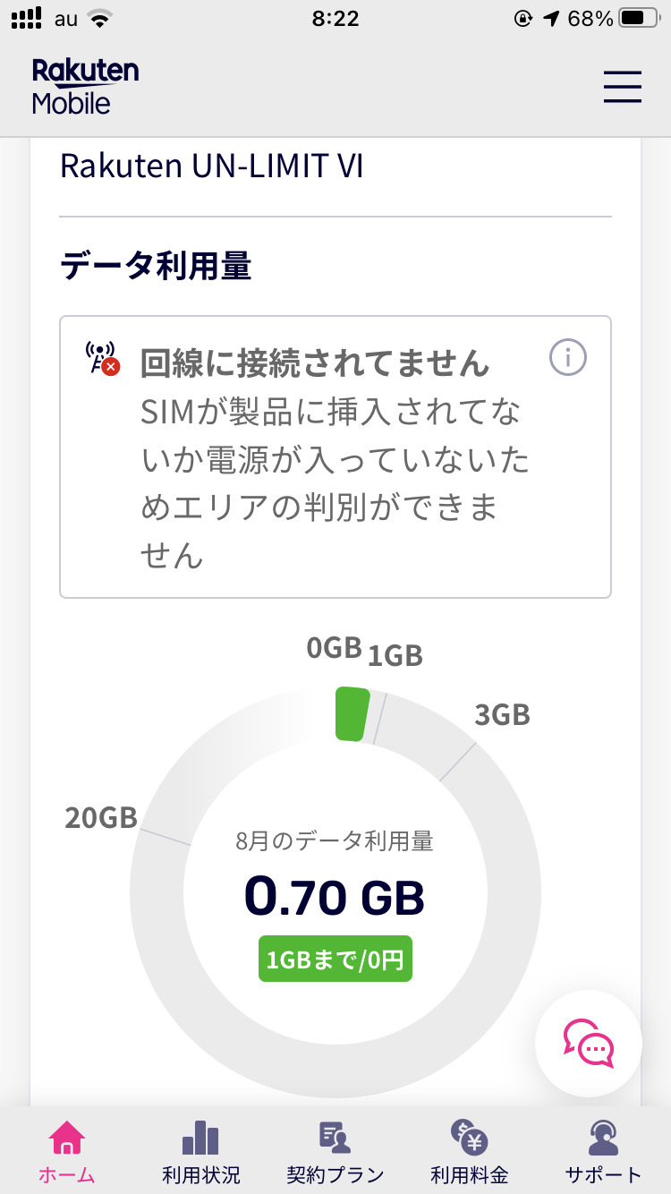Open the hamburger menu
The height and width of the screenshot is (1194, 671).
click(x=622, y=87)
